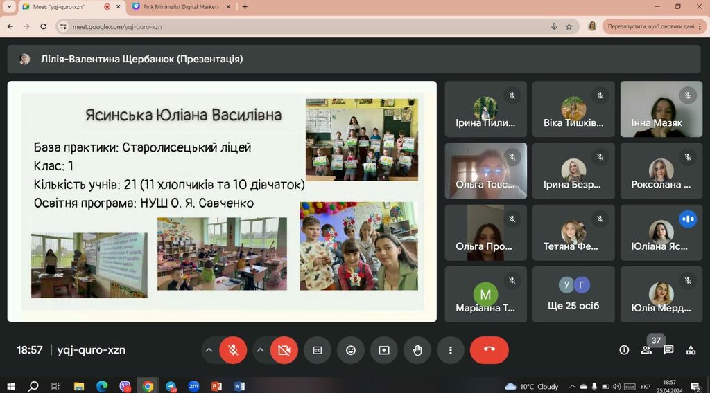Select Ірина Безр... participant tile

pos(573,171)
